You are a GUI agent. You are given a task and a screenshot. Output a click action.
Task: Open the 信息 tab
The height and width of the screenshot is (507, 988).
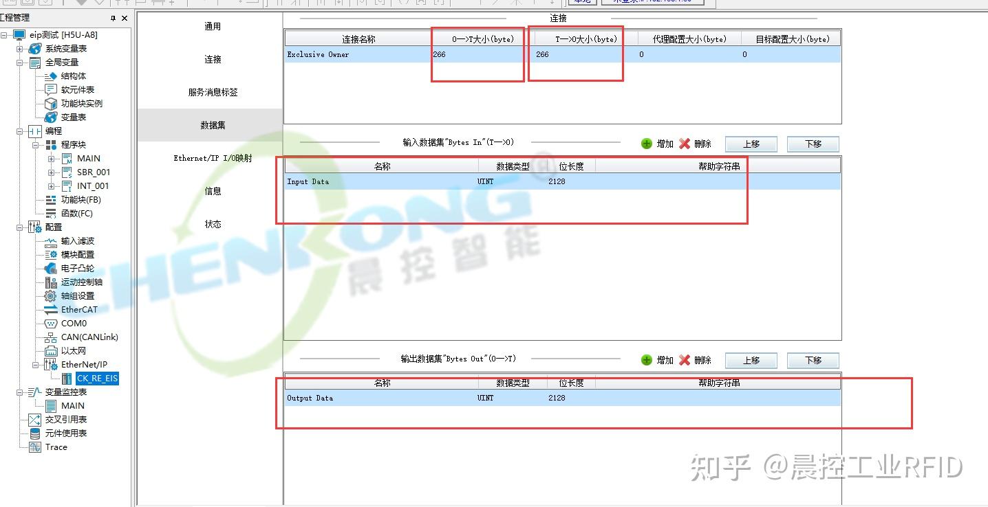213,192
